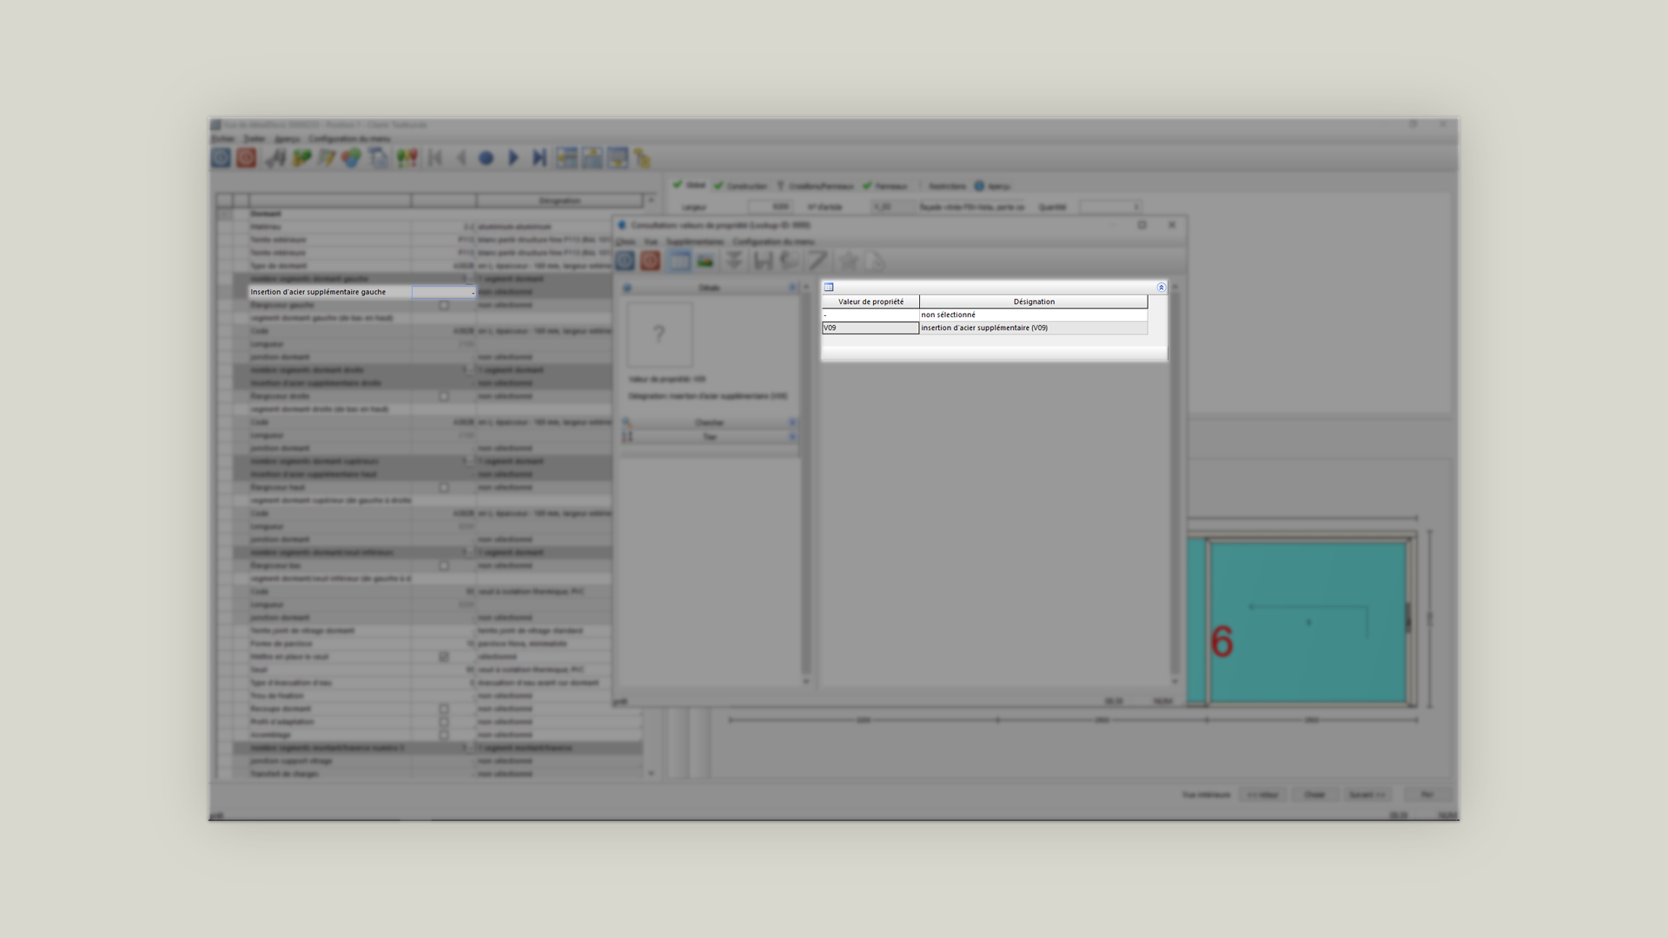Expand the Trier section in lookup dialog
This screenshot has height=938, width=1668.
(709, 437)
